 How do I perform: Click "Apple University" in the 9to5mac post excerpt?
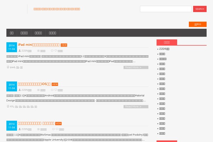(x=54, y=140)
